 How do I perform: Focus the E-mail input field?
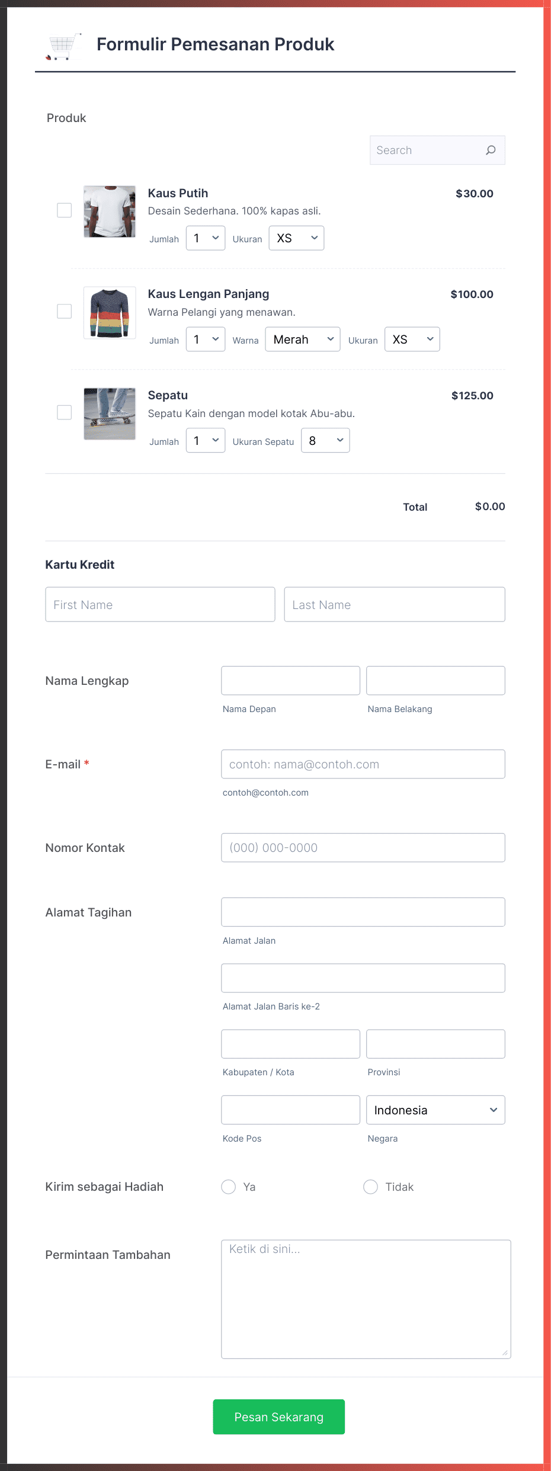pyautogui.click(x=363, y=764)
